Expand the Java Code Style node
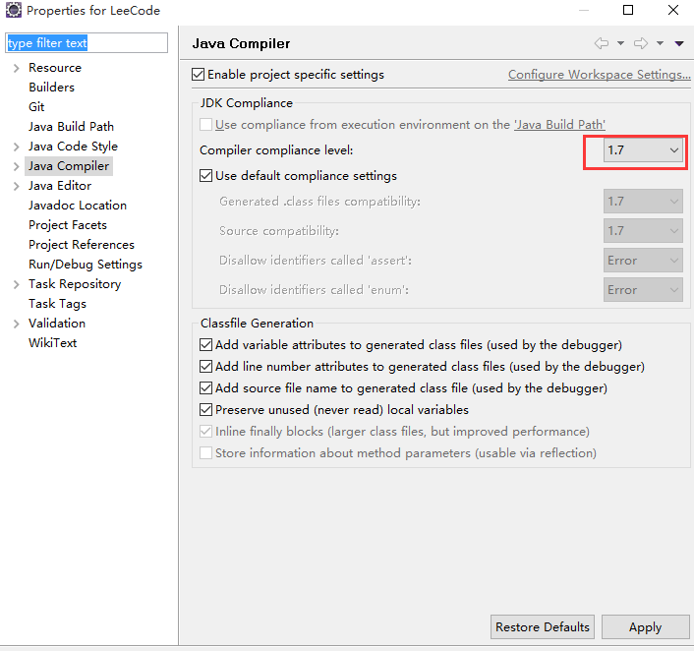Viewport: 694px width, 651px height. 17,147
